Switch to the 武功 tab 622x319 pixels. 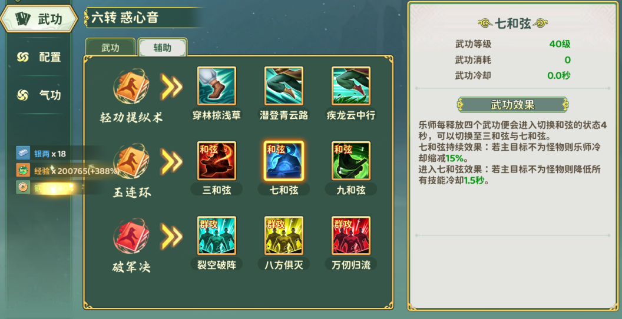click(110, 48)
